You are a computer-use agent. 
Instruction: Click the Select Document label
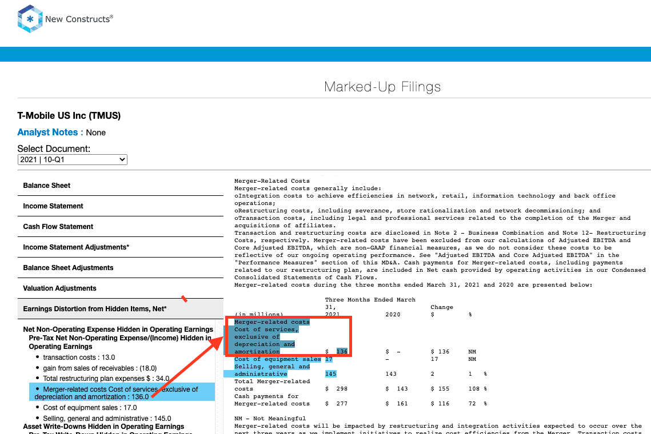[54, 149]
